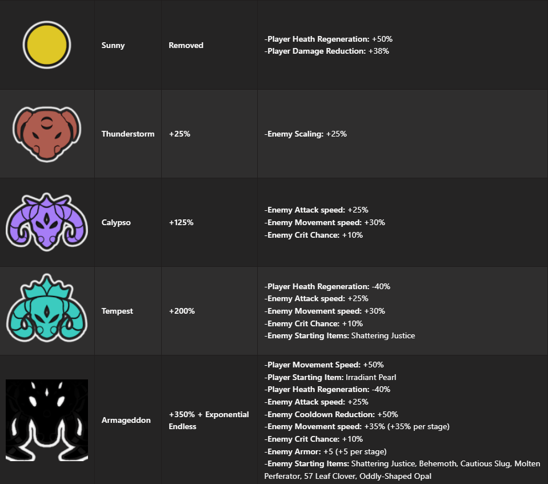Click the teal Tempest difficulty icon

(47, 311)
